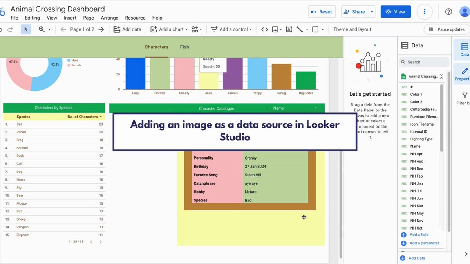Click the redo arrow icon
470x264 pixels.
click(11, 29)
